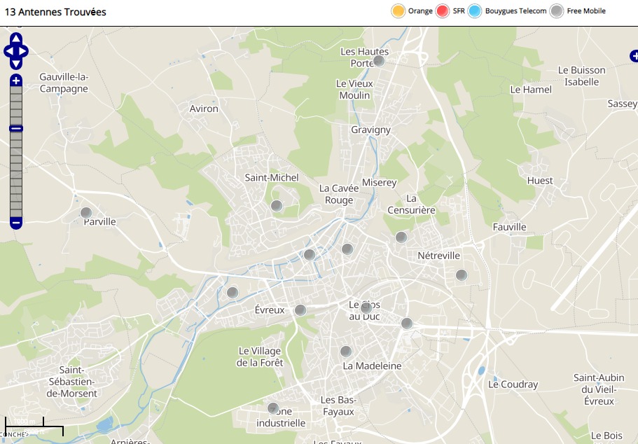
Task: Click the Gravigny place label
Action: (370, 130)
